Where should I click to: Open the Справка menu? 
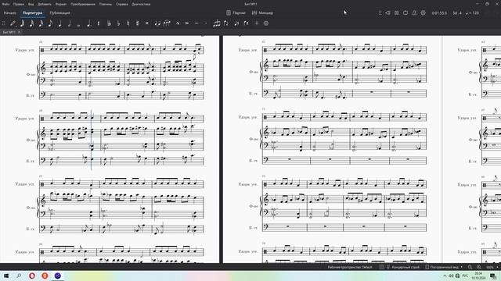coord(122,4)
